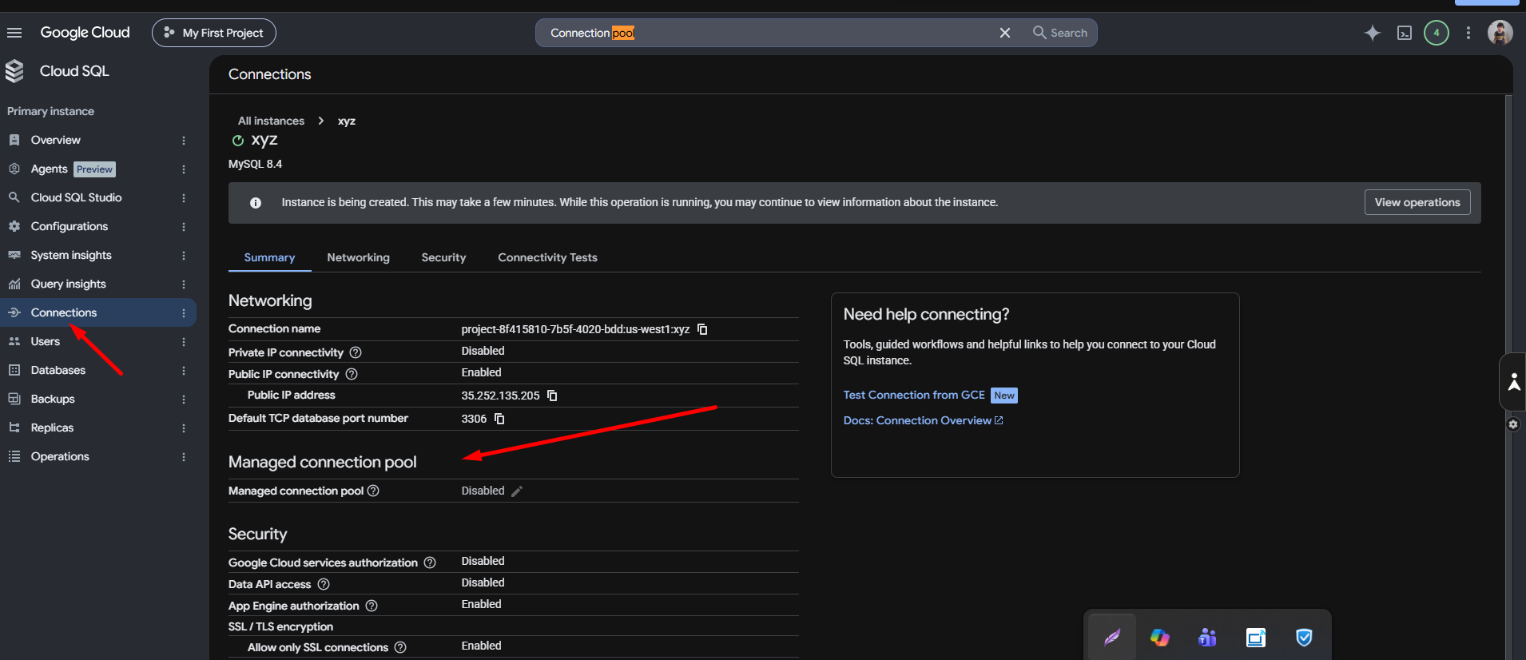The image size is (1526, 660).
Task: Show help for Public IP connectivity
Action: [x=352, y=374]
